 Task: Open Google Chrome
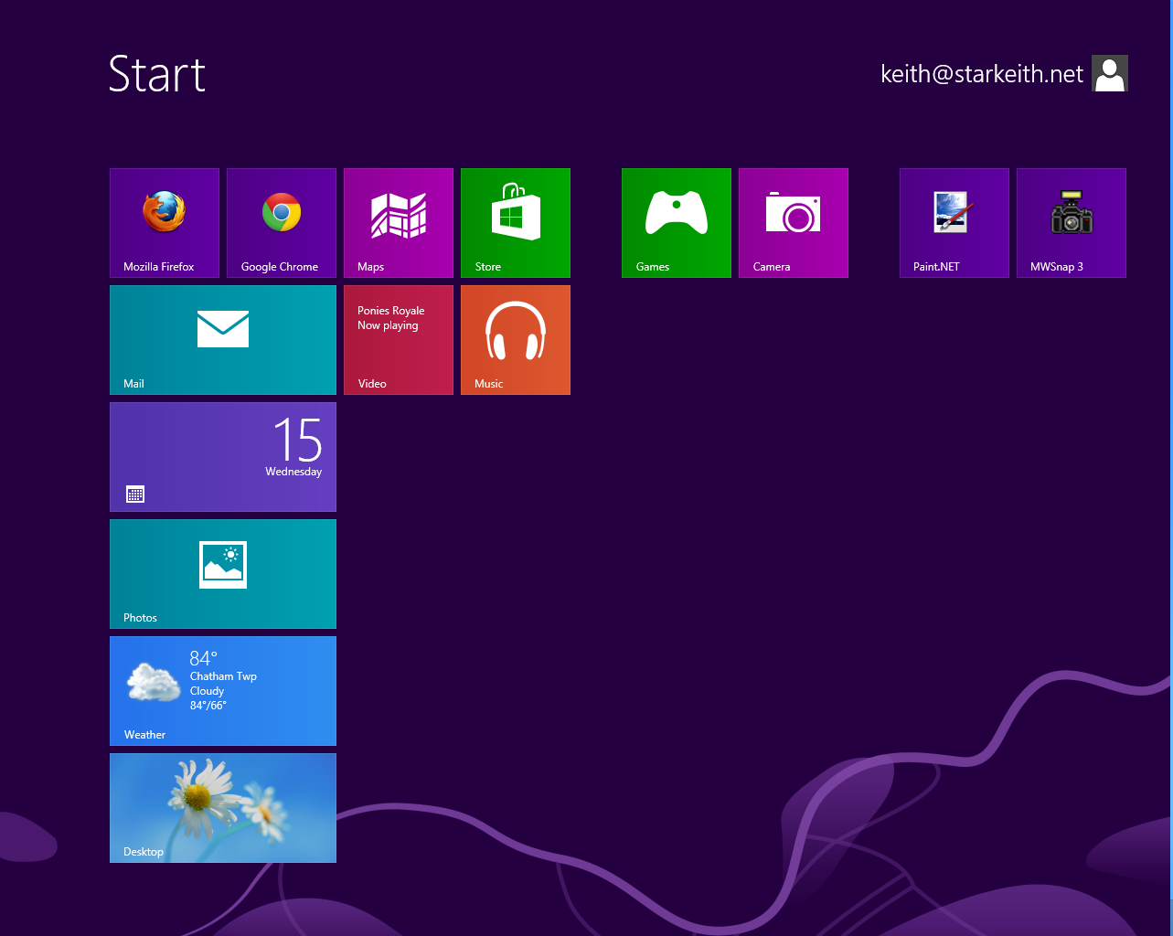click(281, 222)
